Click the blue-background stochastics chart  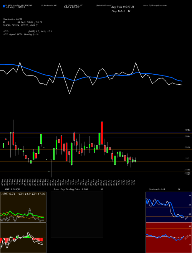click(169, 207)
